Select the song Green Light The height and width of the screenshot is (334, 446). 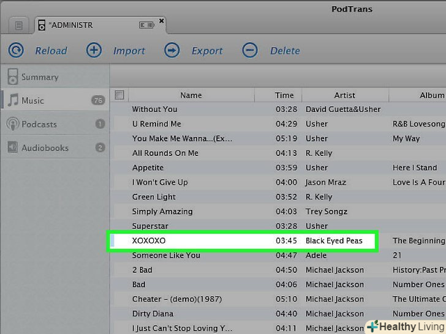[x=278, y=197]
